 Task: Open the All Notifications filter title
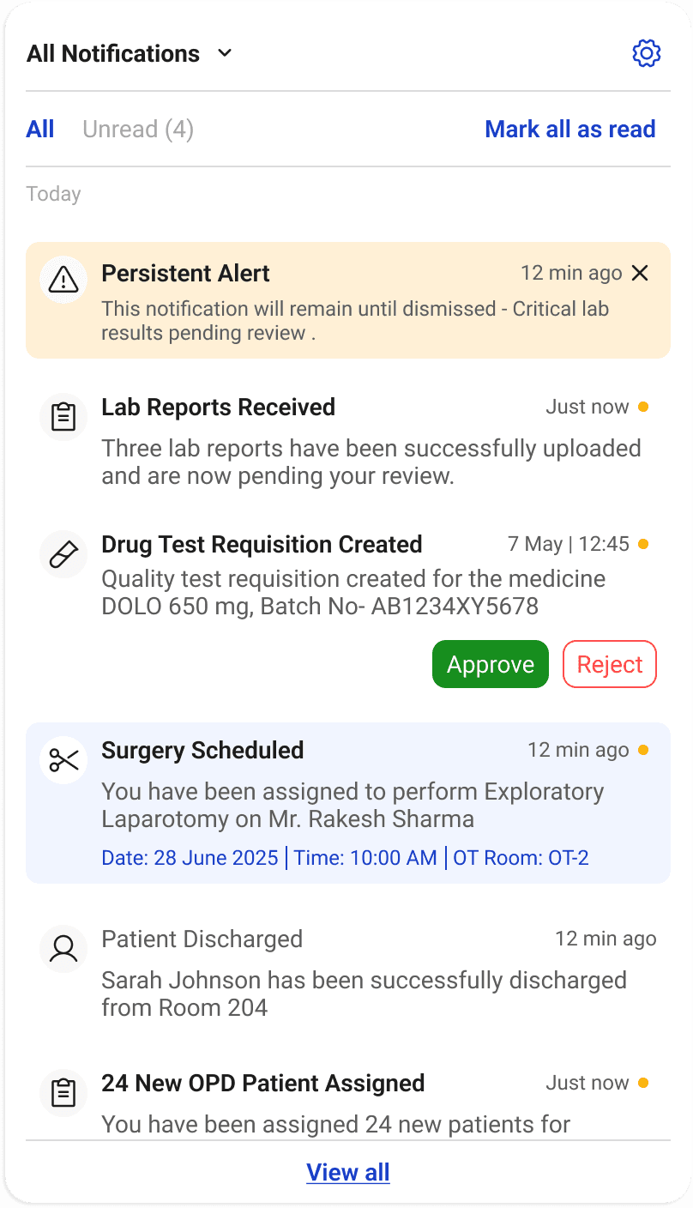[113, 53]
